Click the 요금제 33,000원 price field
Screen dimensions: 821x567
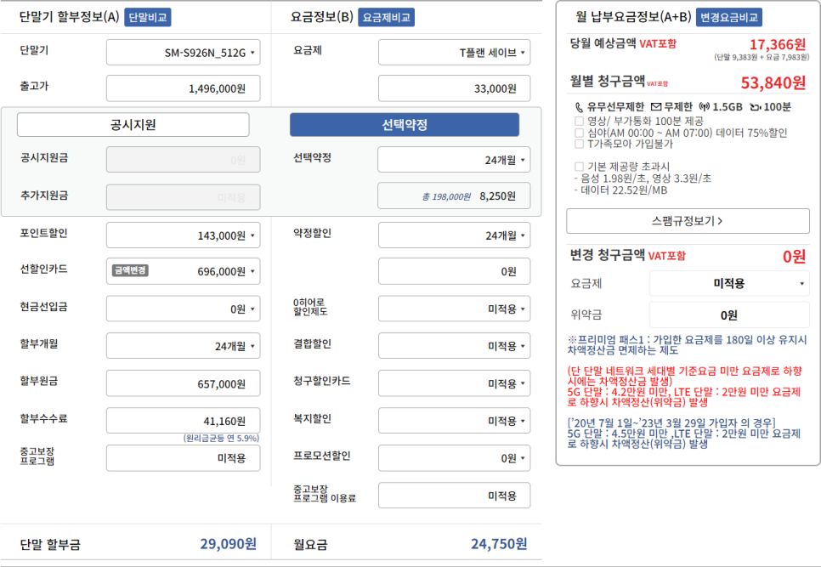point(454,88)
